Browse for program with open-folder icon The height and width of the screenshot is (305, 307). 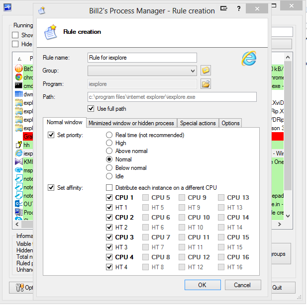tap(205, 84)
